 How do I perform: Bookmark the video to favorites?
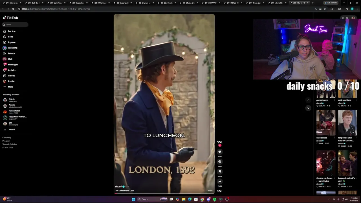220,171
